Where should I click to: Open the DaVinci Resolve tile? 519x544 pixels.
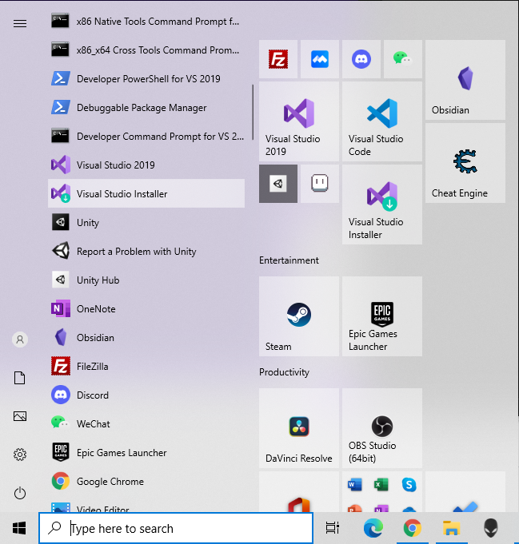298,428
